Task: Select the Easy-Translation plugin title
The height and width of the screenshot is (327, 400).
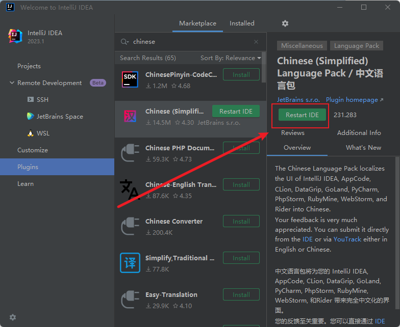Action: [171, 294]
